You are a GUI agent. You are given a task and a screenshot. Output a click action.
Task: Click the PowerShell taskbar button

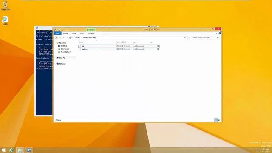tap(29, 150)
